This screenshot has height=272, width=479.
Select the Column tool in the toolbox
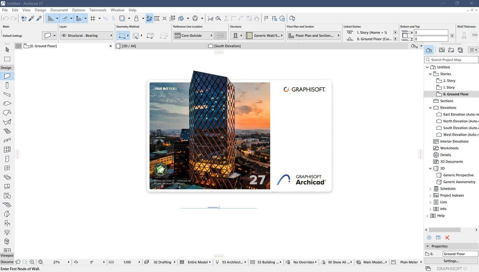7,85
